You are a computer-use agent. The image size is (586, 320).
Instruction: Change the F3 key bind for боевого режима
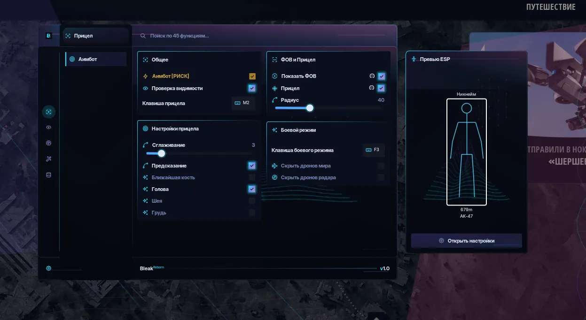pos(374,150)
